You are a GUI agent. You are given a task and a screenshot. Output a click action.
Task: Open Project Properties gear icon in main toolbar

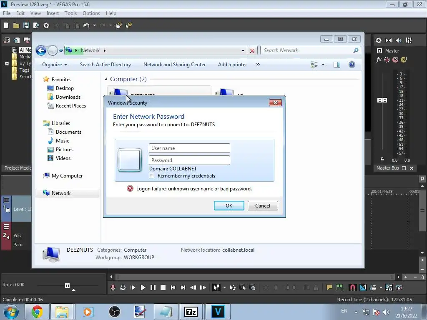[46, 25]
